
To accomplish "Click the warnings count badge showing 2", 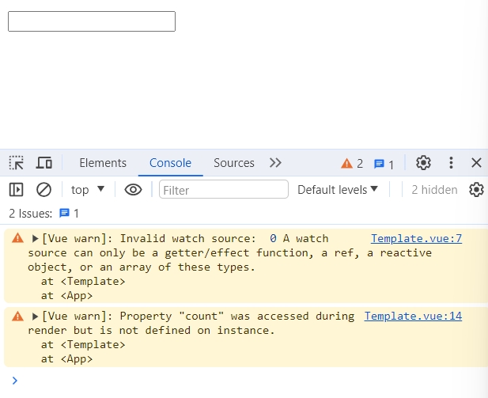I will [352, 163].
